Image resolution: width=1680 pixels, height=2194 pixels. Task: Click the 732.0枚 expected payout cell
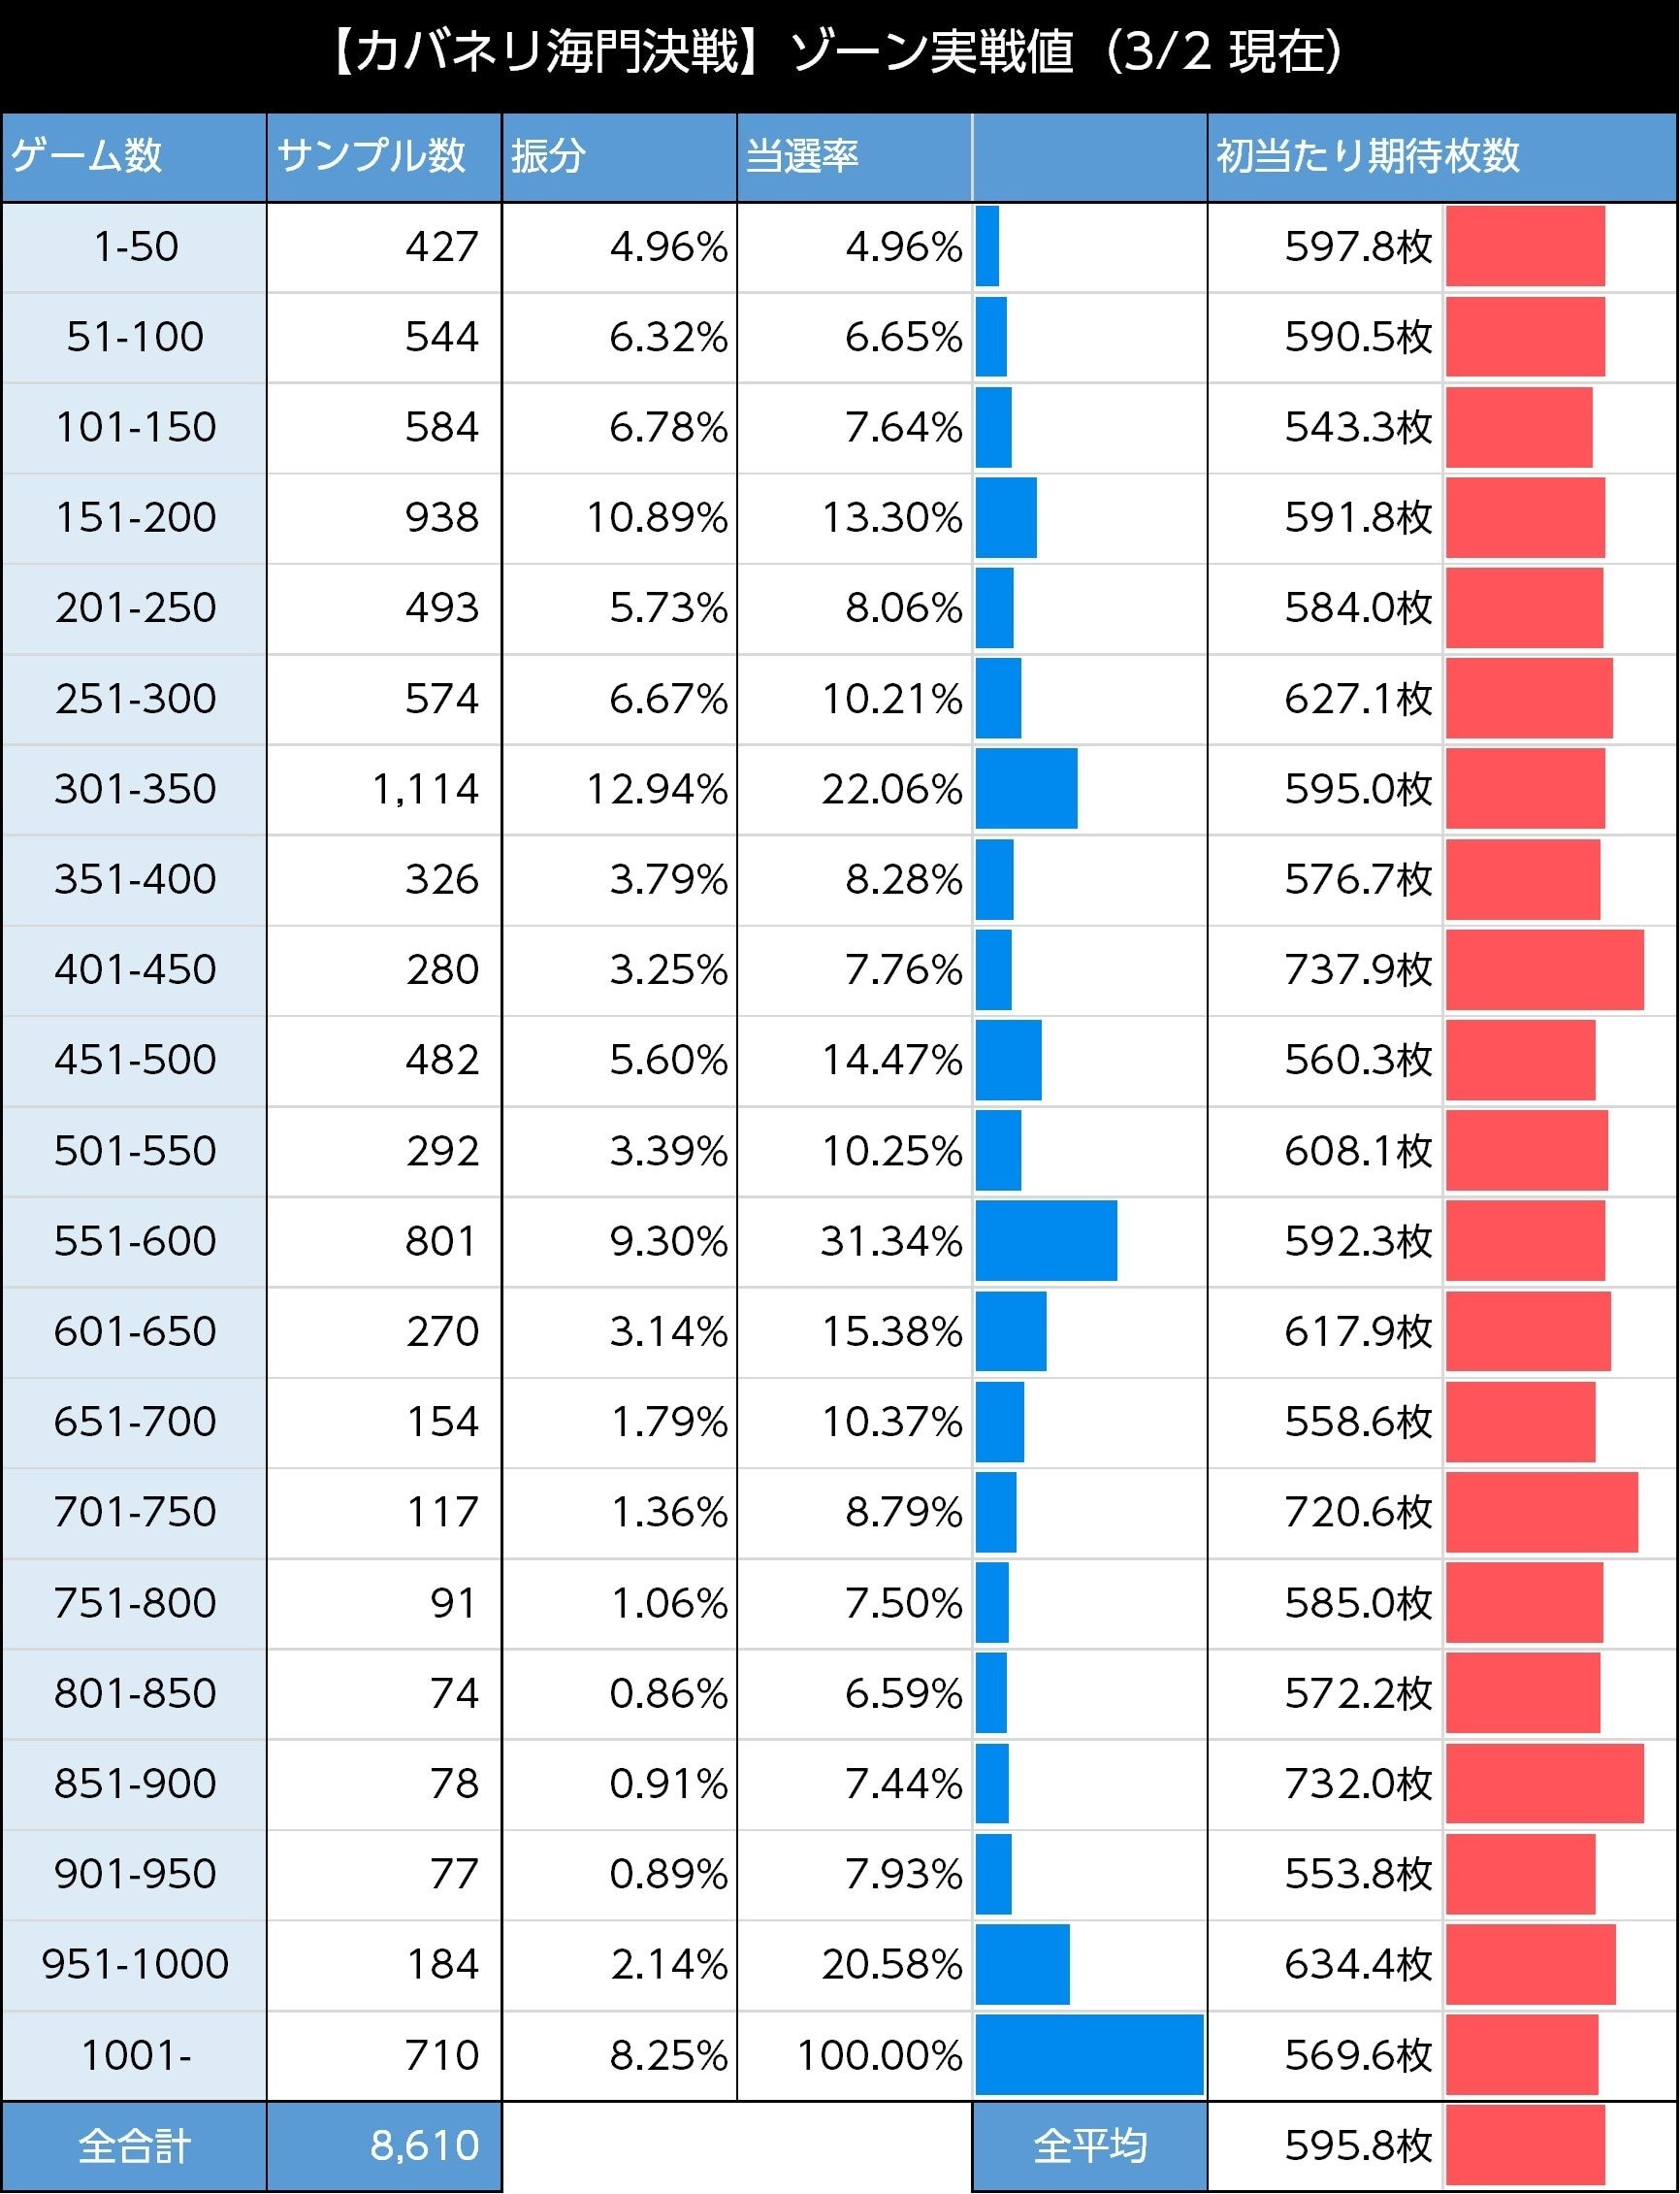[1357, 1784]
